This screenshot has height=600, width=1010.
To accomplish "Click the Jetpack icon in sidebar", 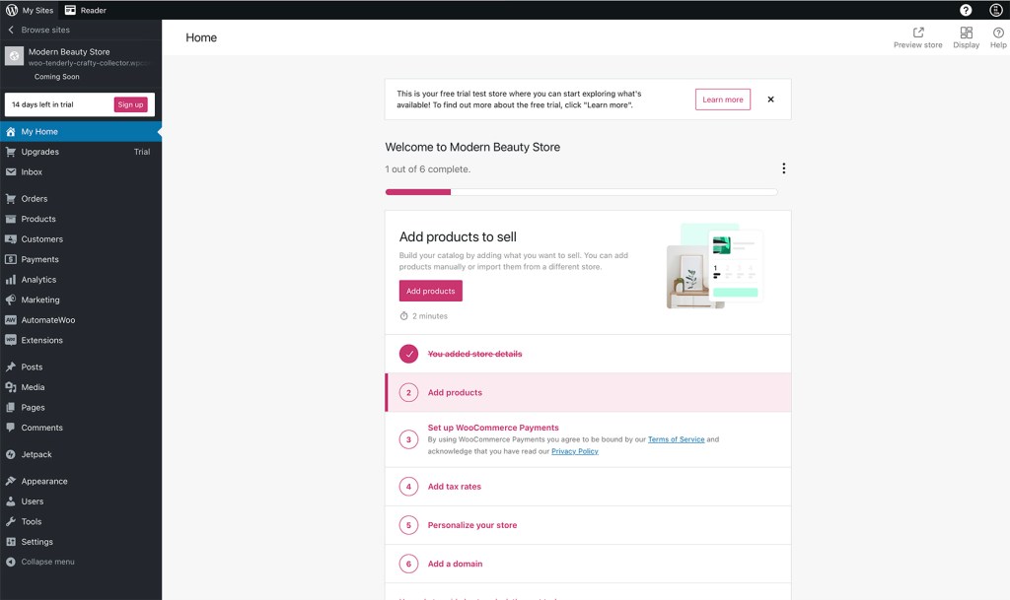I will 10,454.
